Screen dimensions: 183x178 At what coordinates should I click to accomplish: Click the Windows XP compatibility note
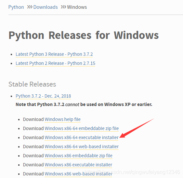84,104
